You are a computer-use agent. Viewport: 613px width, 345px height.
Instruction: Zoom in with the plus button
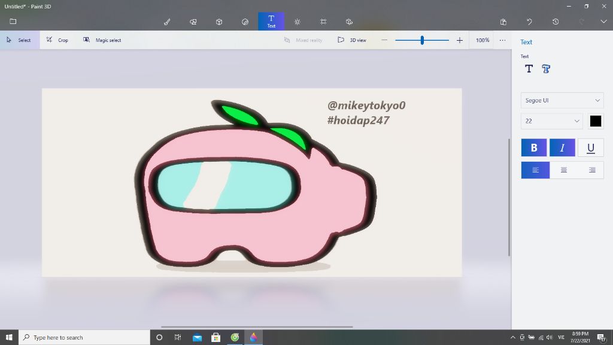point(460,40)
